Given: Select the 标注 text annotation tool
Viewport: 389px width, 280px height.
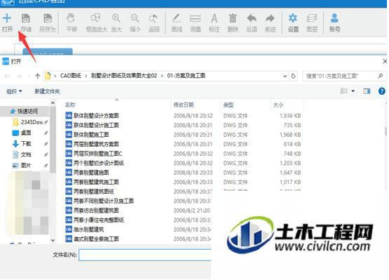Looking at the screenshot, I should (214, 18).
